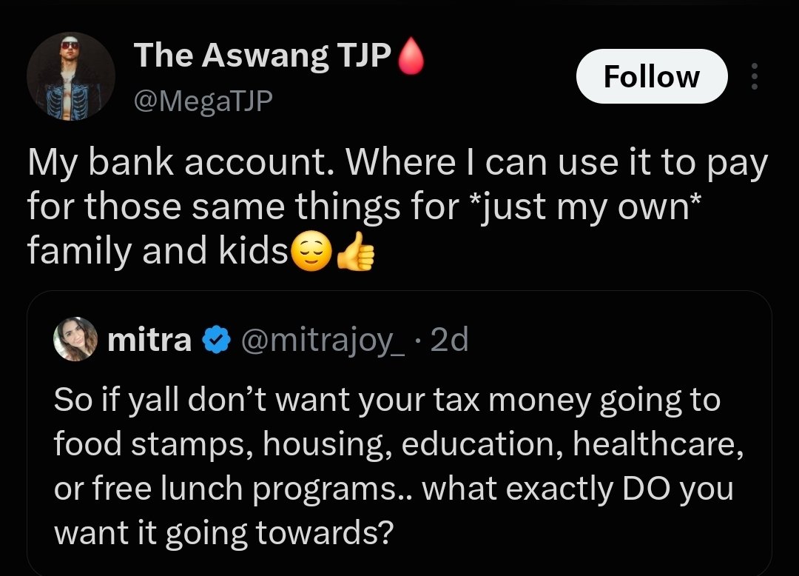799x576 pixels.
Task: Click the blood drop emoji beside TJP
Action: (x=411, y=56)
